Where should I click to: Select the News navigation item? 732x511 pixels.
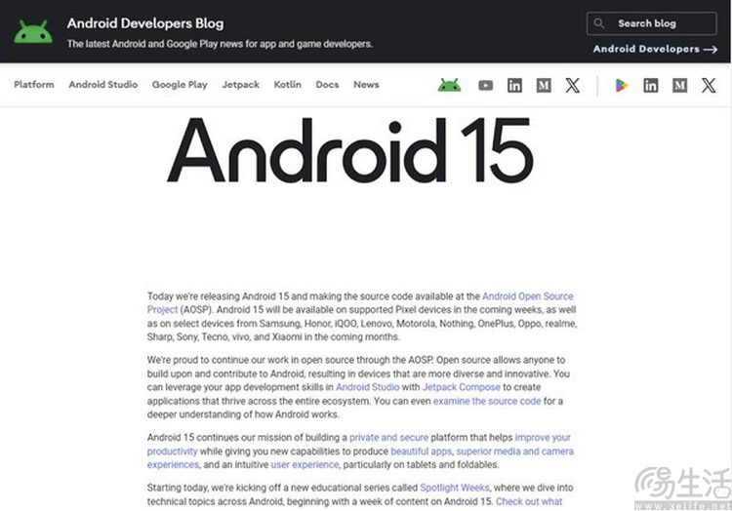366,85
